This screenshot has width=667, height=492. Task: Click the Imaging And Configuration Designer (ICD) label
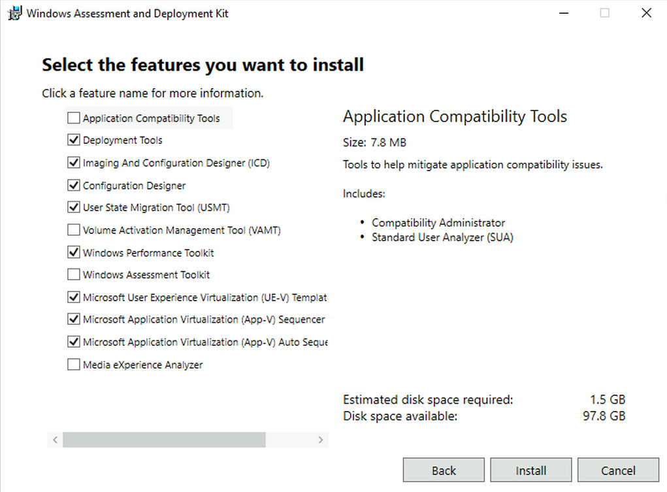click(176, 163)
